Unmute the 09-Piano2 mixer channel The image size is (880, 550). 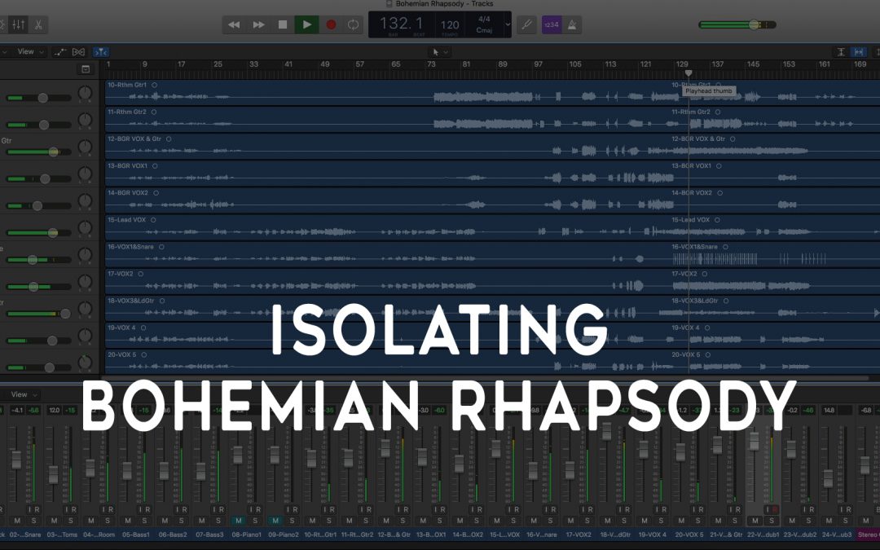(x=275, y=520)
